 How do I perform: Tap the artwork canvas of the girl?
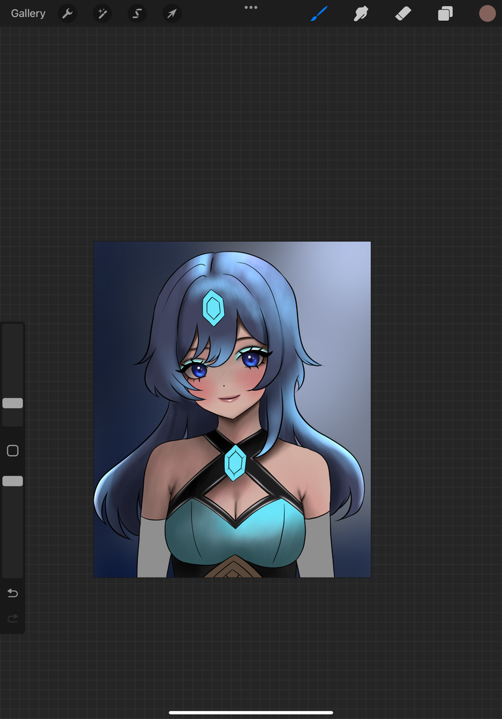(232, 409)
